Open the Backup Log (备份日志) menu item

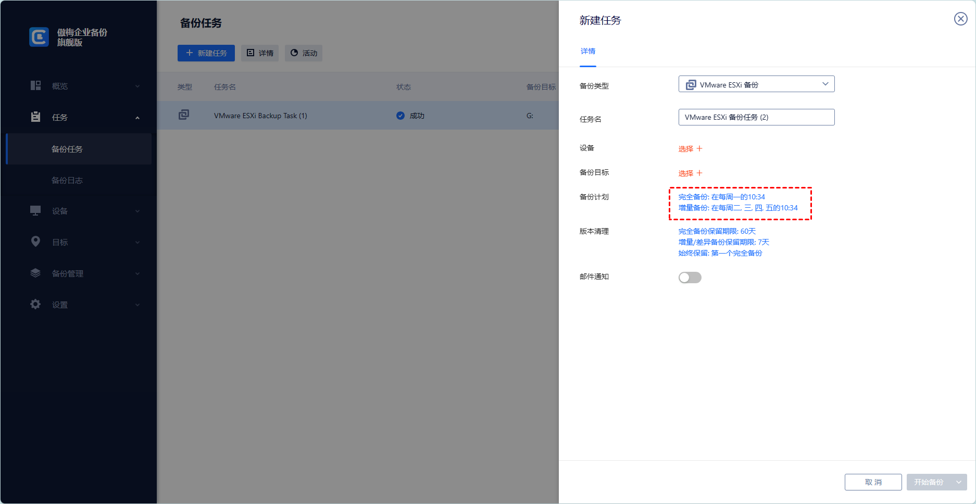(x=67, y=180)
